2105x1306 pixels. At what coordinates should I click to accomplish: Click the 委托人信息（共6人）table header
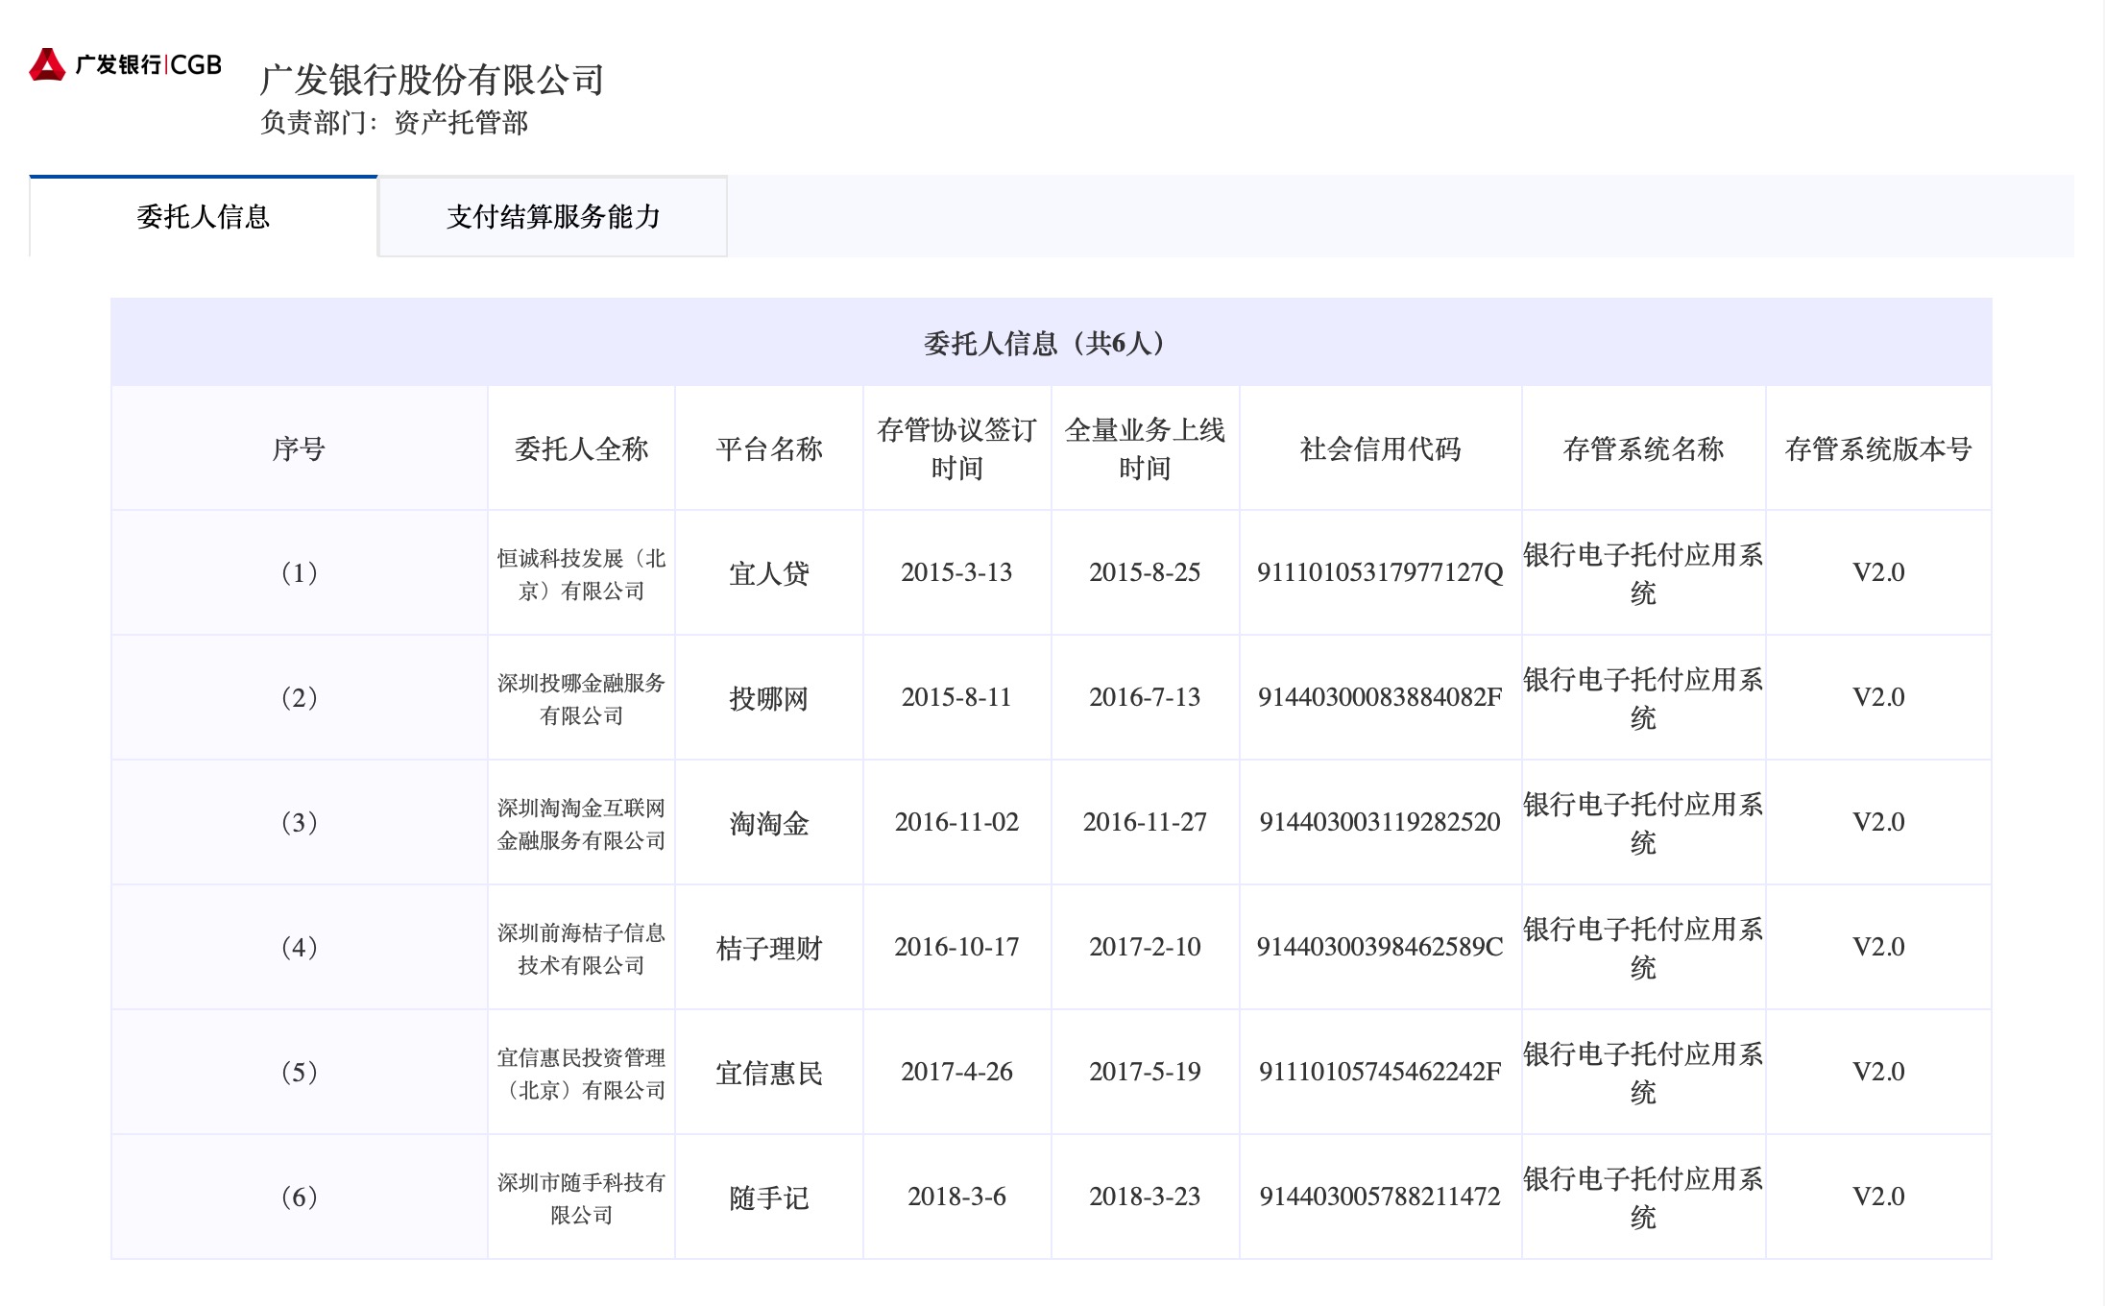(1052, 343)
